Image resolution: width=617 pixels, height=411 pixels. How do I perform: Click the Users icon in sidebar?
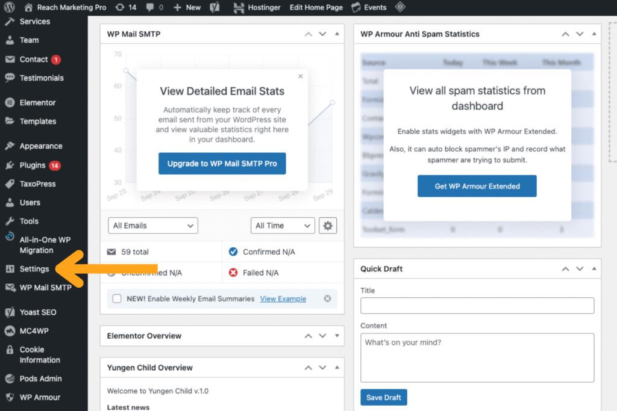click(x=10, y=202)
